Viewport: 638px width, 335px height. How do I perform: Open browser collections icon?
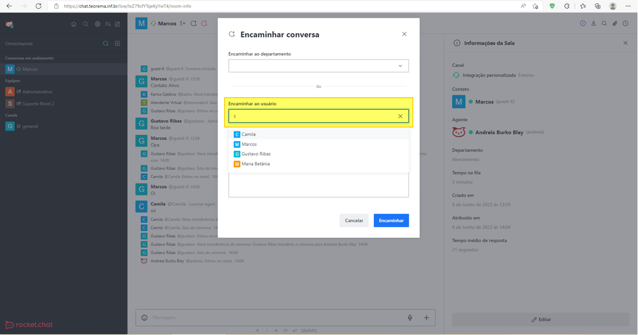pyautogui.click(x=597, y=6)
